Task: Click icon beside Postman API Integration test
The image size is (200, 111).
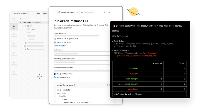Action: coord(55,39)
